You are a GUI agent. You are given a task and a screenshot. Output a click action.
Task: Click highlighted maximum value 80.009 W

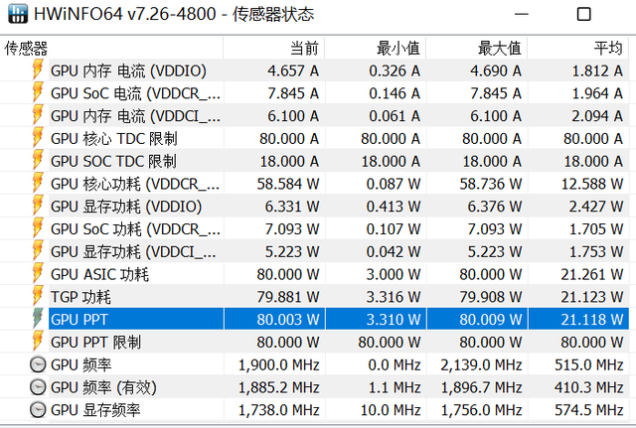point(490,320)
